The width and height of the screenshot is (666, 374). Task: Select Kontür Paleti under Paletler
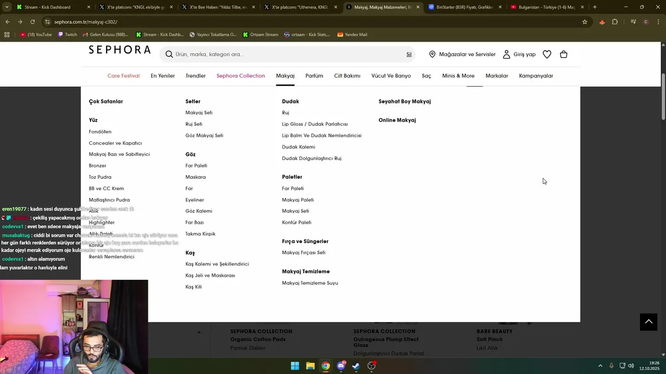297,222
